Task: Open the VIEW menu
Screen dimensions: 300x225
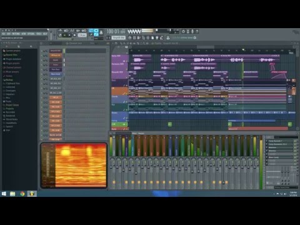Action: [24, 34]
